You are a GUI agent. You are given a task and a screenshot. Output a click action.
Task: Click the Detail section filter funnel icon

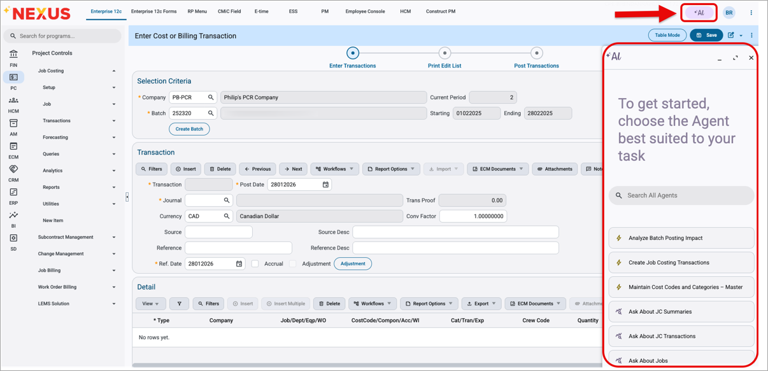pos(179,304)
